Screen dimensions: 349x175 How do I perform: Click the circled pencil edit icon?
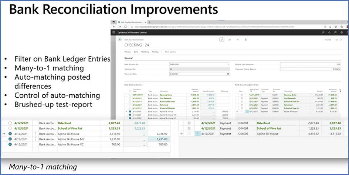coord(222,40)
